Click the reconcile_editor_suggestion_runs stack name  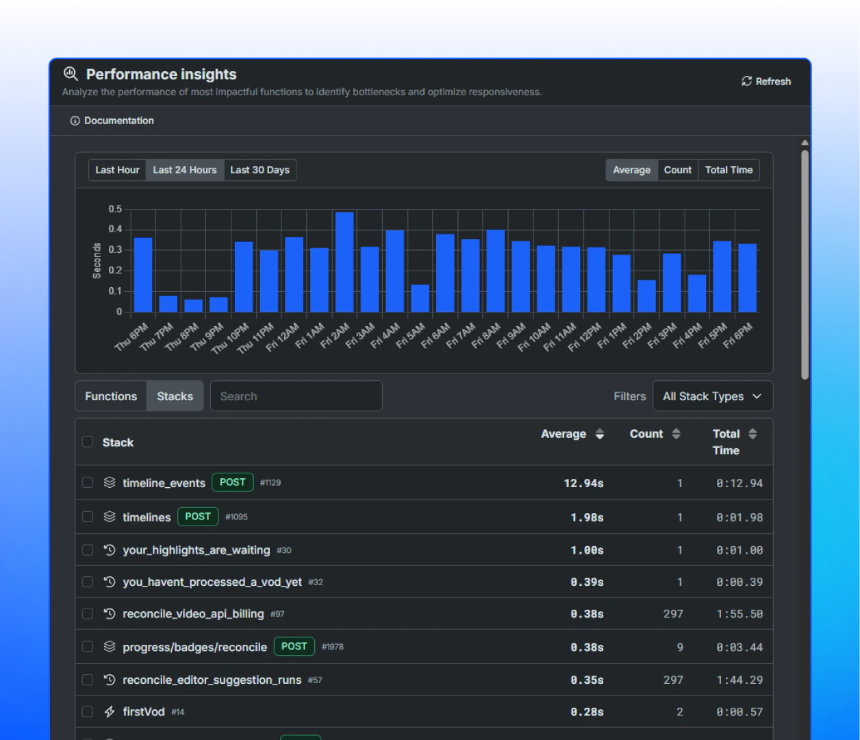click(x=212, y=680)
